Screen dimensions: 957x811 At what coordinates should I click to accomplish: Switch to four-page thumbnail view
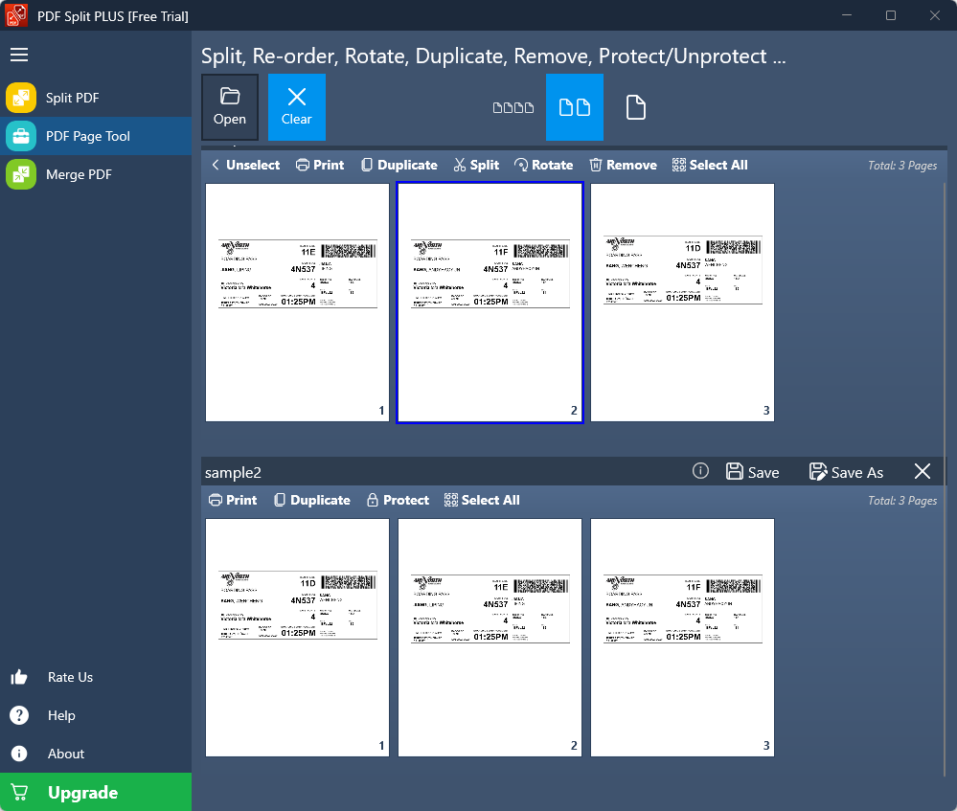click(513, 107)
